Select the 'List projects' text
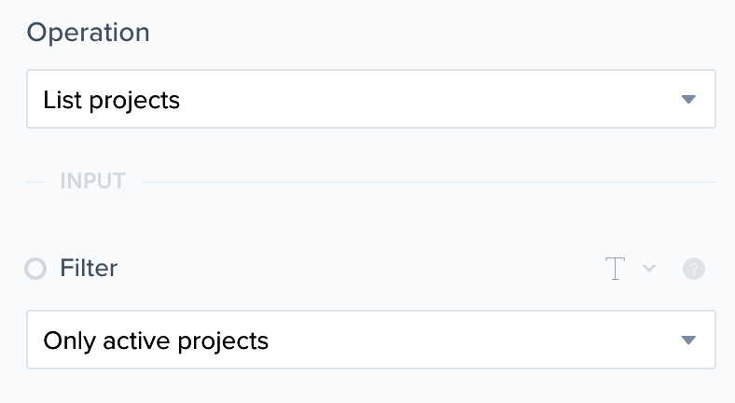Screen dimensions: 735x403 tap(112, 99)
